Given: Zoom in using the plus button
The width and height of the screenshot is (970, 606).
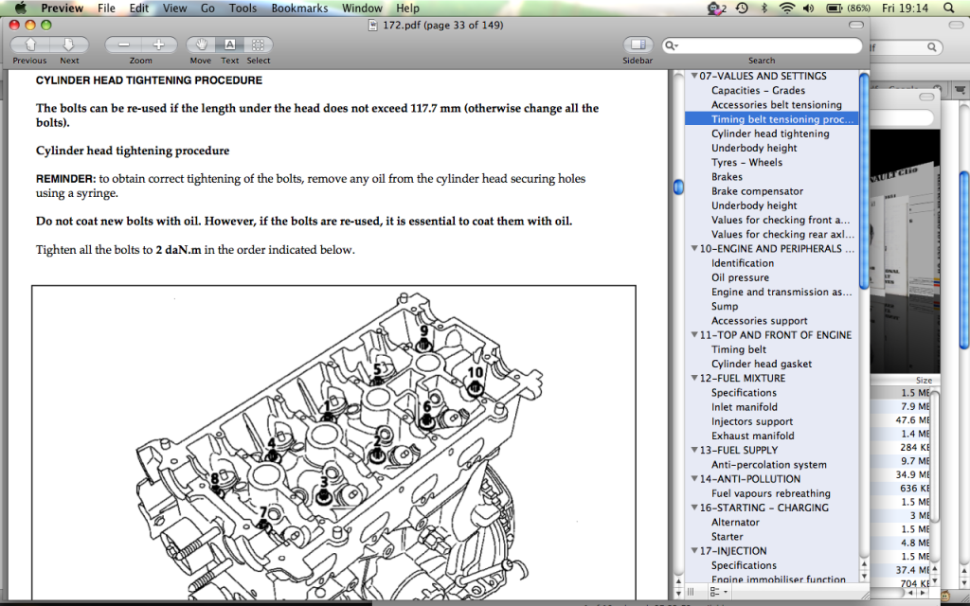Looking at the screenshot, I should pos(158,45).
